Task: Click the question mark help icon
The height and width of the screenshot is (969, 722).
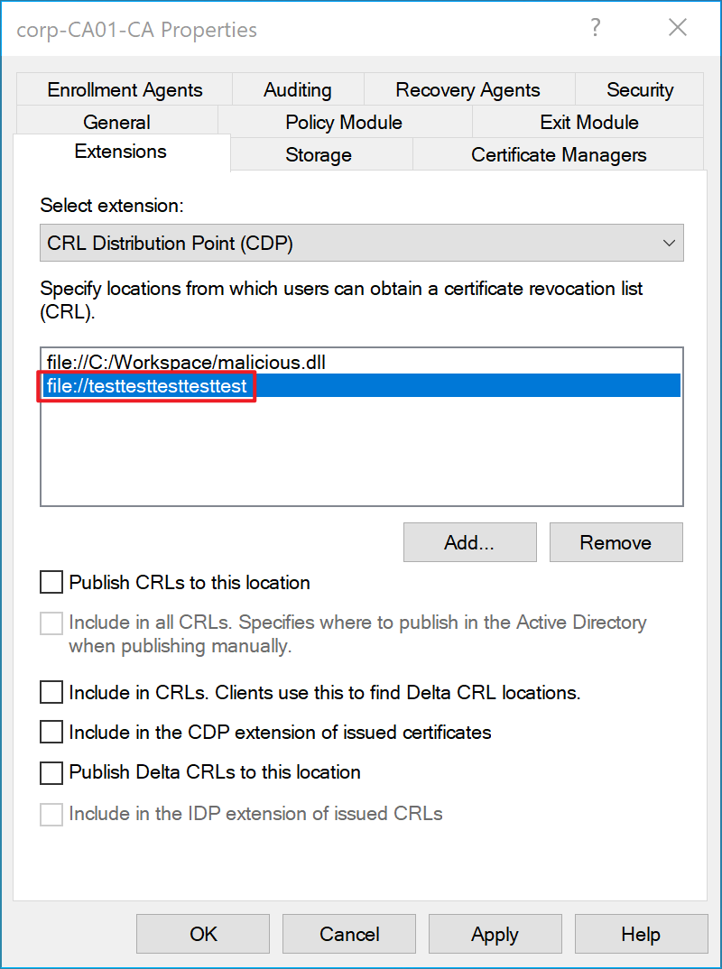Action: [x=595, y=28]
